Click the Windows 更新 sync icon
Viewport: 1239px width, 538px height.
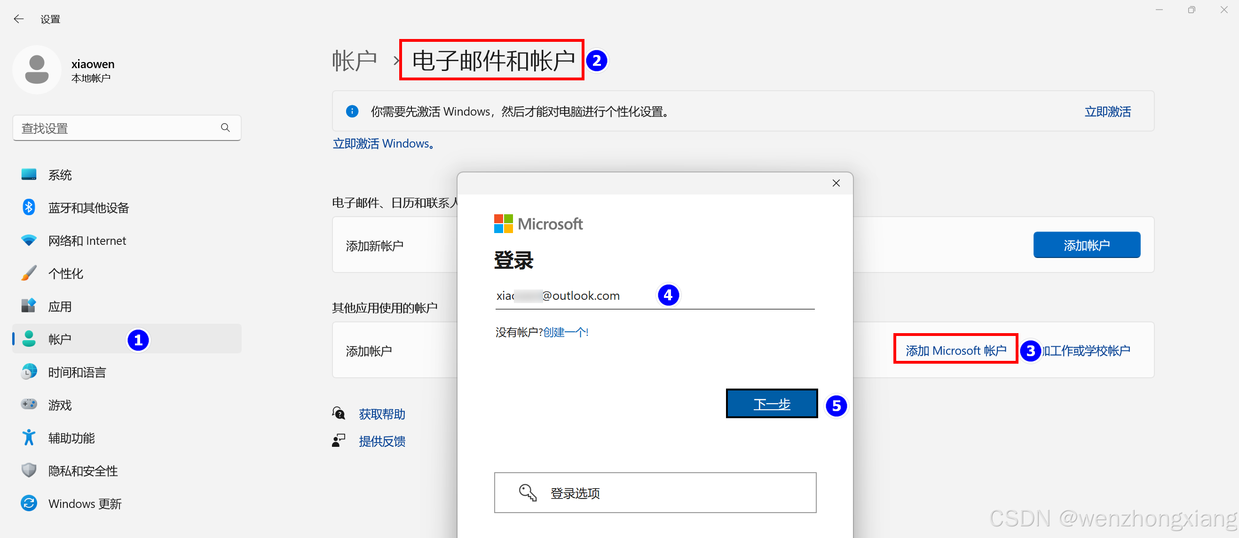point(29,503)
